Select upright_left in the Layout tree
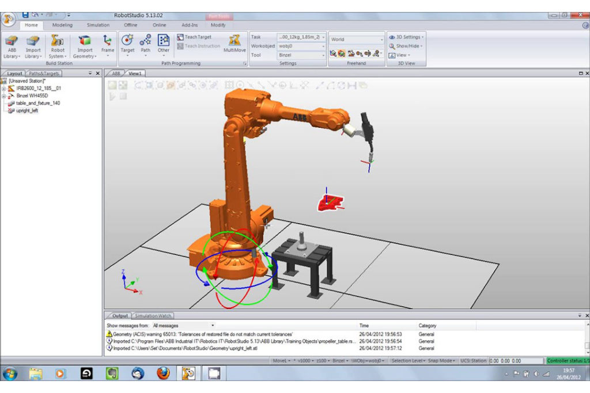Screen dimensions: 590x393 pyautogui.click(x=27, y=111)
